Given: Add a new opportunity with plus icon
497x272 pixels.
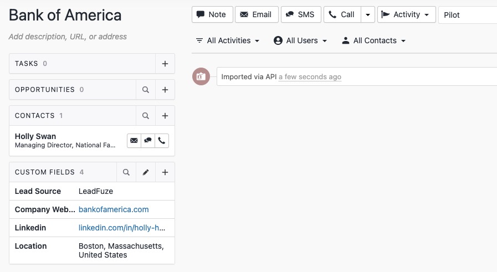Looking at the screenshot, I should [x=165, y=90].
